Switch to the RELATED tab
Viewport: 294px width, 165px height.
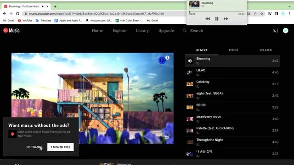(x=266, y=50)
